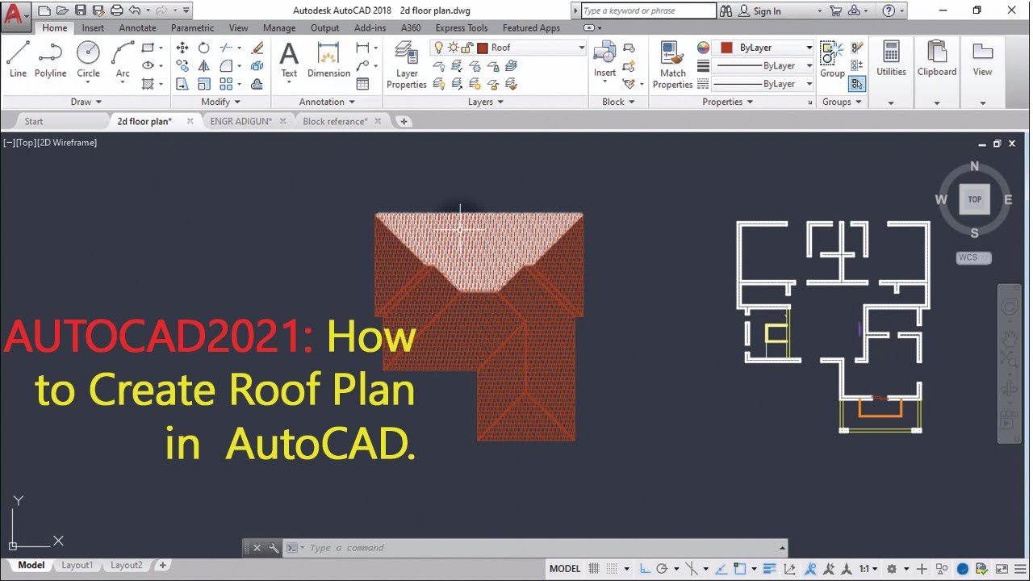Image resolution: width=1033 pixels, height=581 pixels.
Task: Open the Annotate ribbon tab
Action: [137, 27]
